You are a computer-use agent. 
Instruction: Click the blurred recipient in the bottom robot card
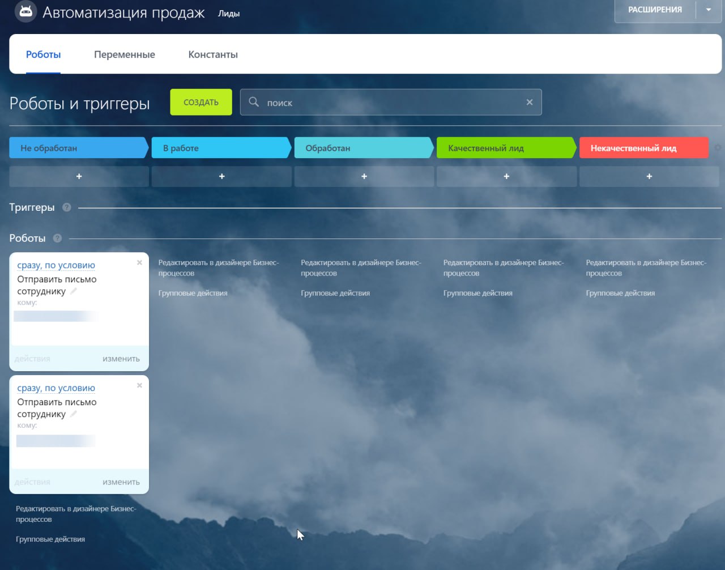(x=56, y=440)
